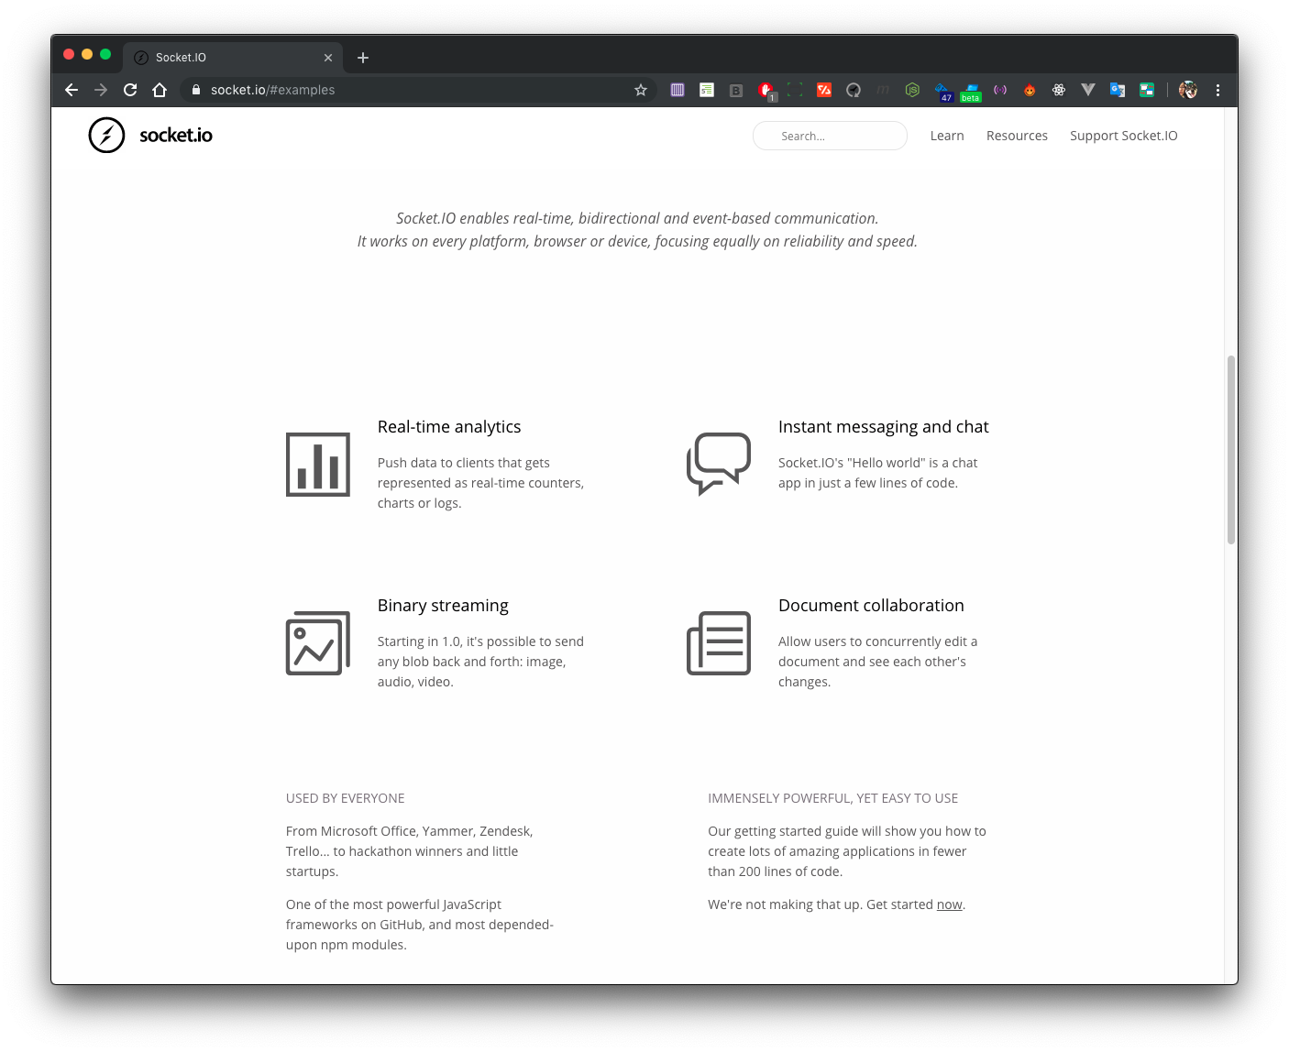Open the white page reader extension
Image resolution: width=1289 pixels, height=1052 pixels.
(707, 90)
